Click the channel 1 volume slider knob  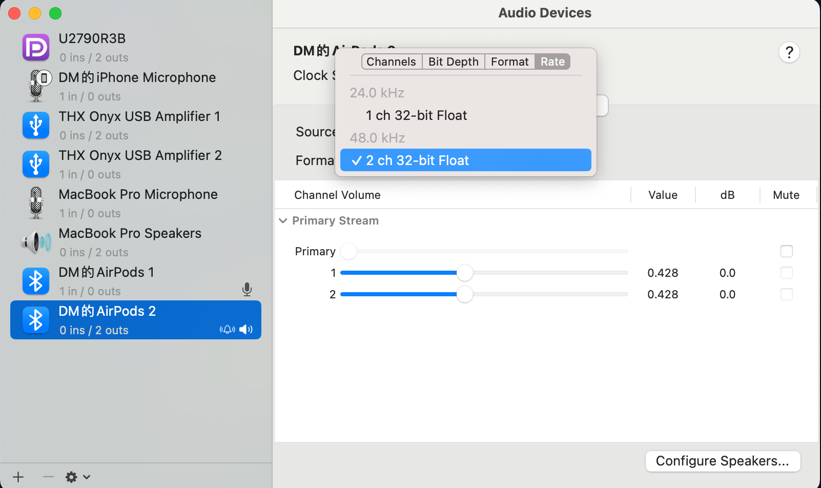coord(464,273)
